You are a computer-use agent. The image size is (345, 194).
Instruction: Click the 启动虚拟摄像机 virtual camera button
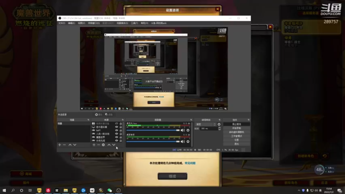236,132
